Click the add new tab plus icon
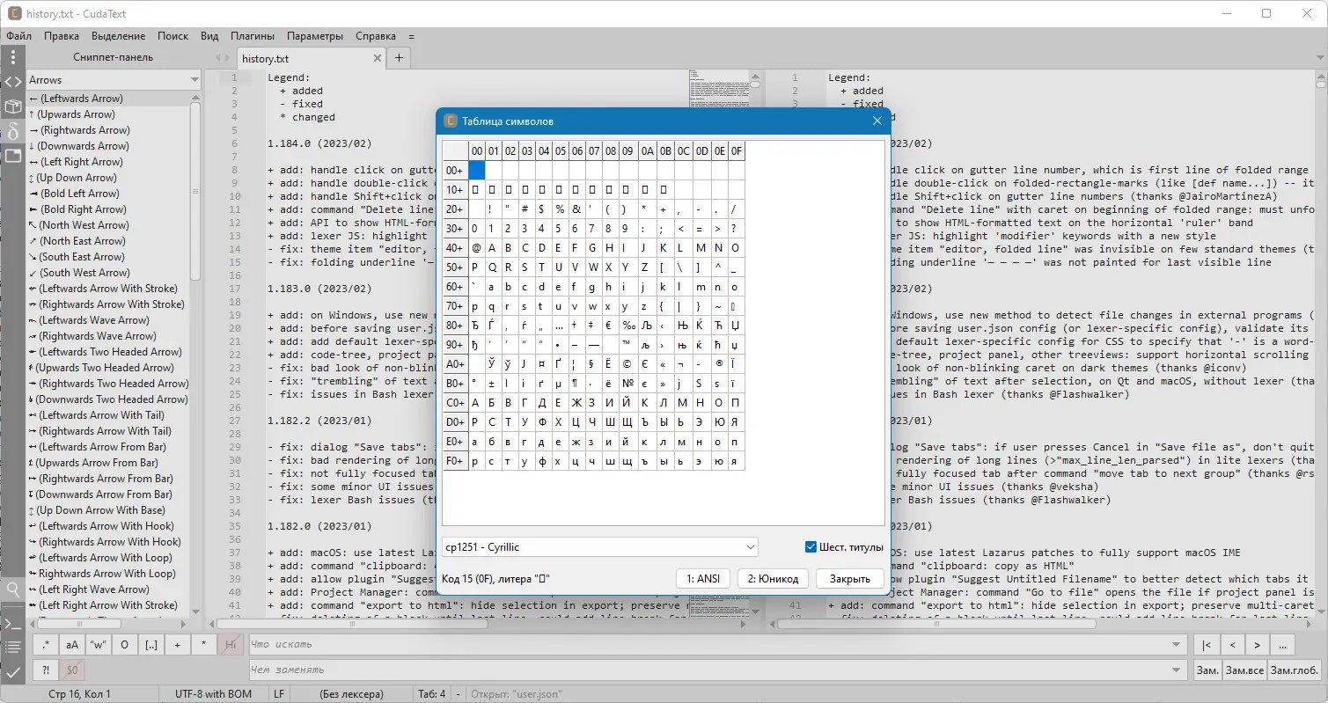Viewport: 1328px width, 703px height. pyautogui.click(x=399, y=58)
